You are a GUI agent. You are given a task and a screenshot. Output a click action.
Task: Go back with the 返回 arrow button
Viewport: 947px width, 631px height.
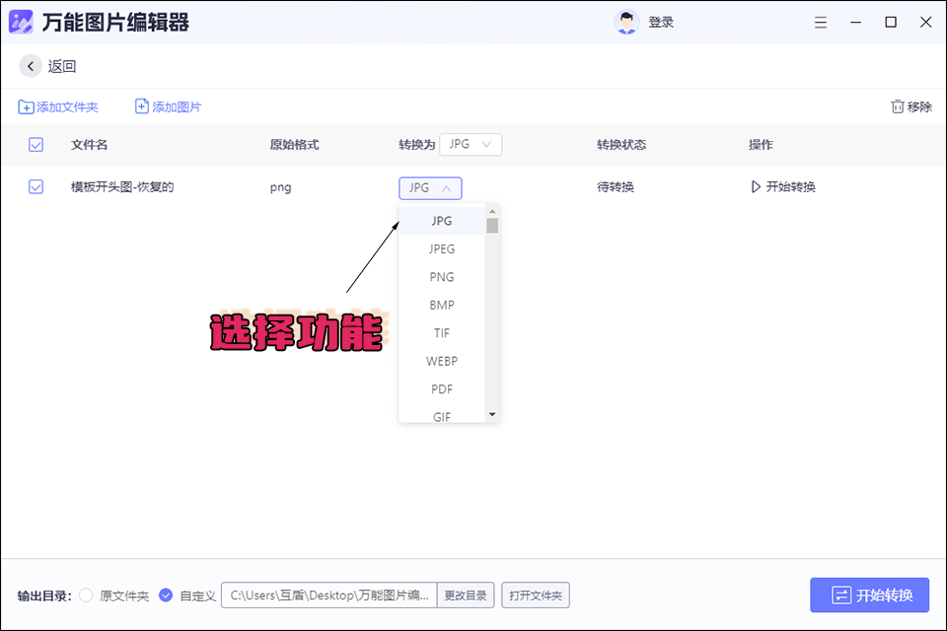point(31,66)
